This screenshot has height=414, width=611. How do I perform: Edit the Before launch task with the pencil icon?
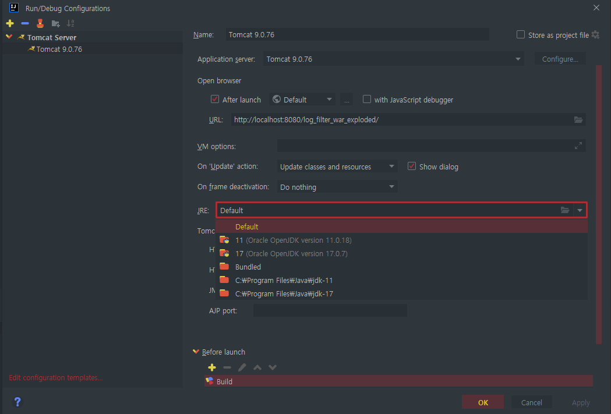click(242, 367)
